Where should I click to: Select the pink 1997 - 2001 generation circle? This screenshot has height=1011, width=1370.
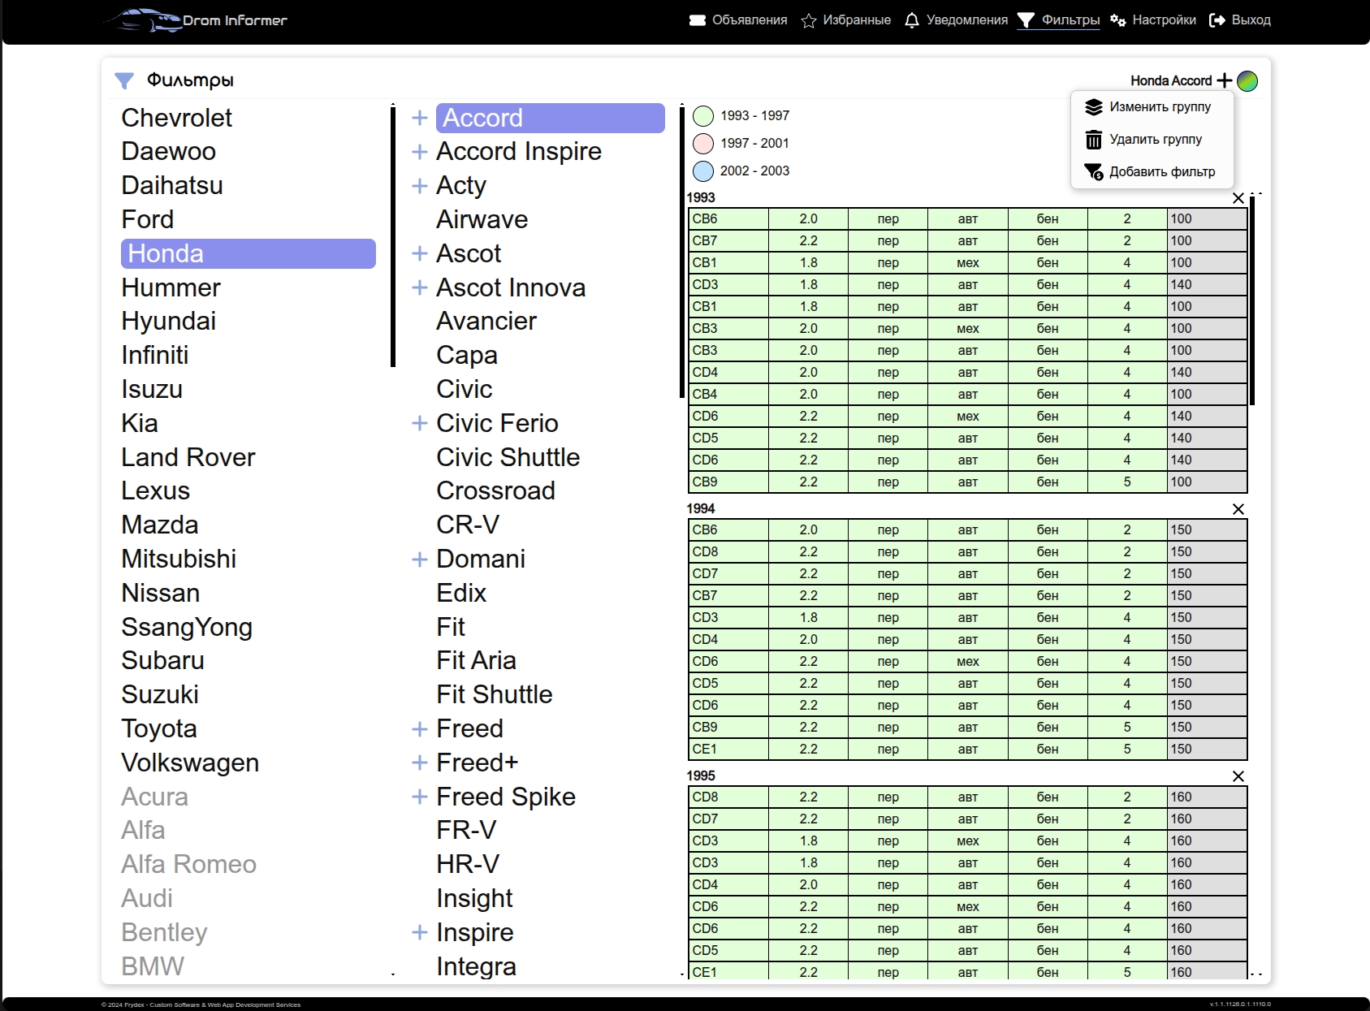coord(703,144)
